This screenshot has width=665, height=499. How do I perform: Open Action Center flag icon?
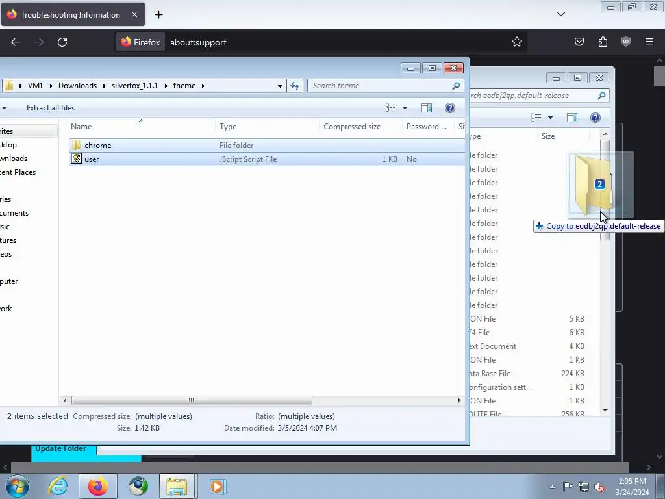568,487
